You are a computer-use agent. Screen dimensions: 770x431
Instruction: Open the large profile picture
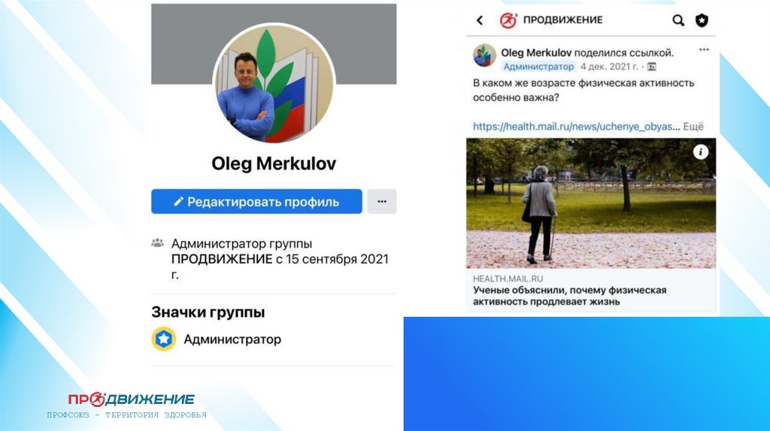[274, 83]
